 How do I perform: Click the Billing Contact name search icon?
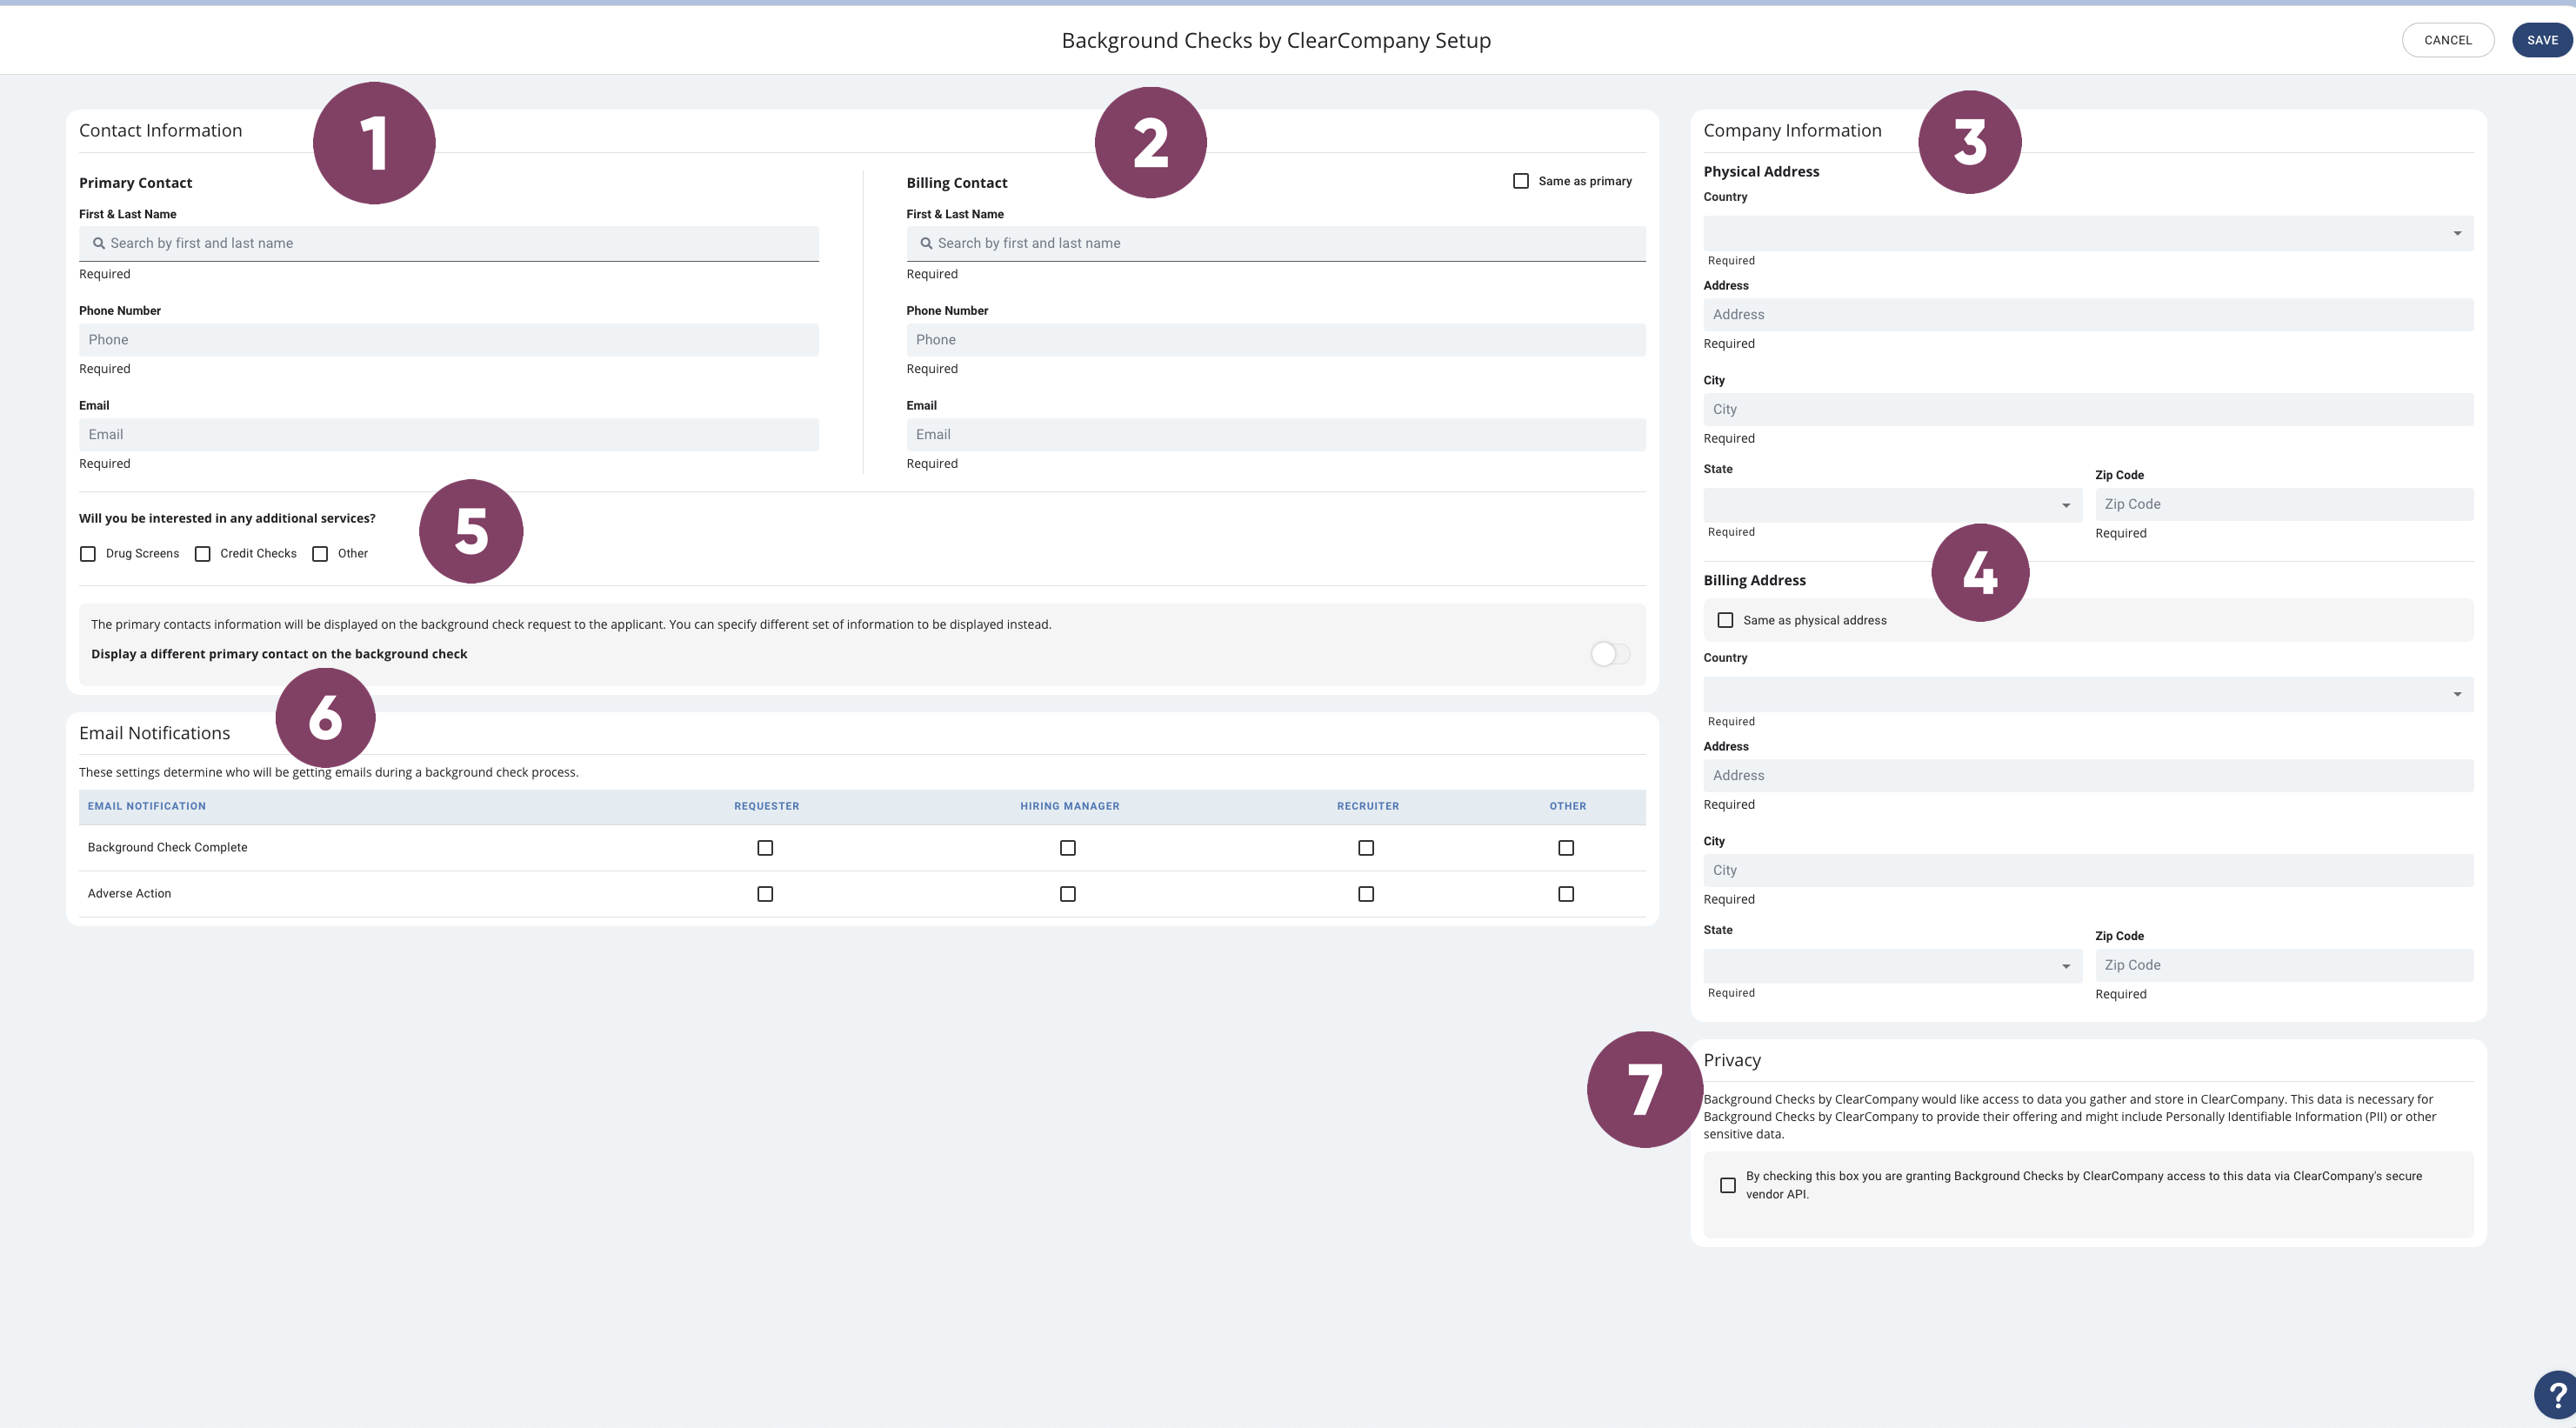tap(926, 243)
